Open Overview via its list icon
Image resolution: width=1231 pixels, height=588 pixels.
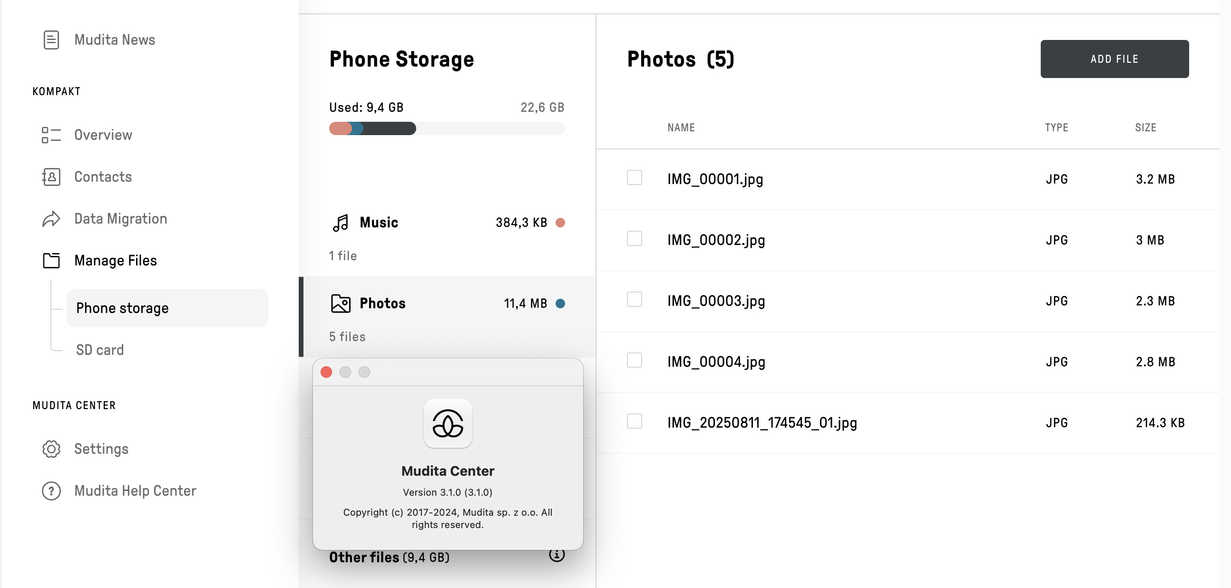tap(51, 135)
